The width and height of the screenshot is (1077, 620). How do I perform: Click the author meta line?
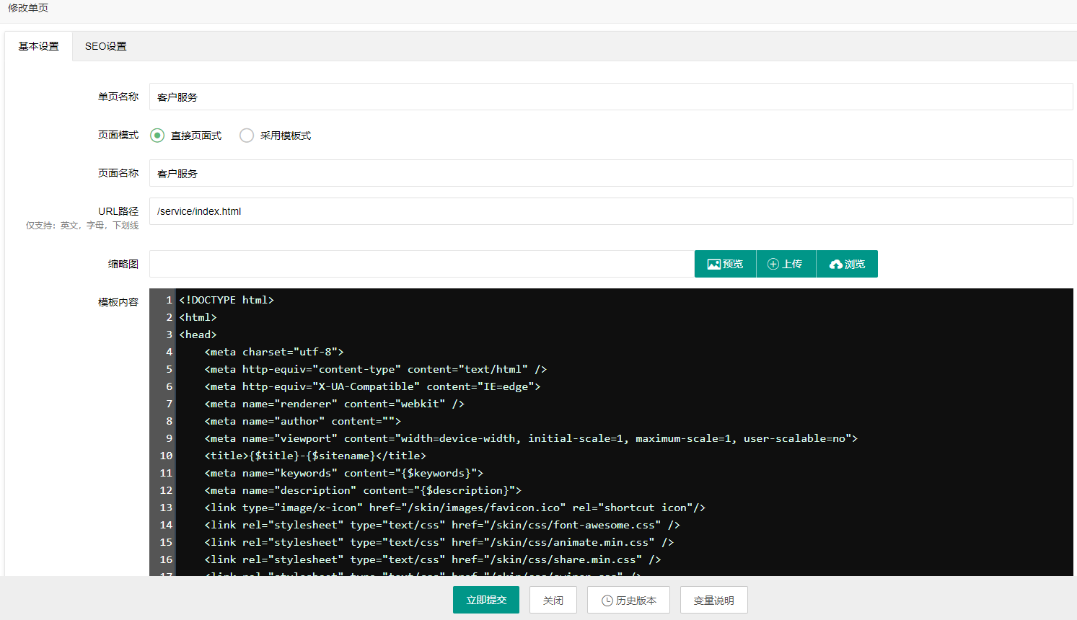(x=302, y=421)
